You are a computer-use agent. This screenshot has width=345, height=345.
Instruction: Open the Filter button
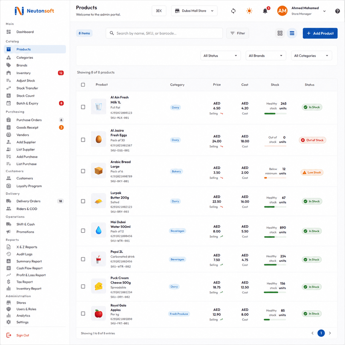238,33
